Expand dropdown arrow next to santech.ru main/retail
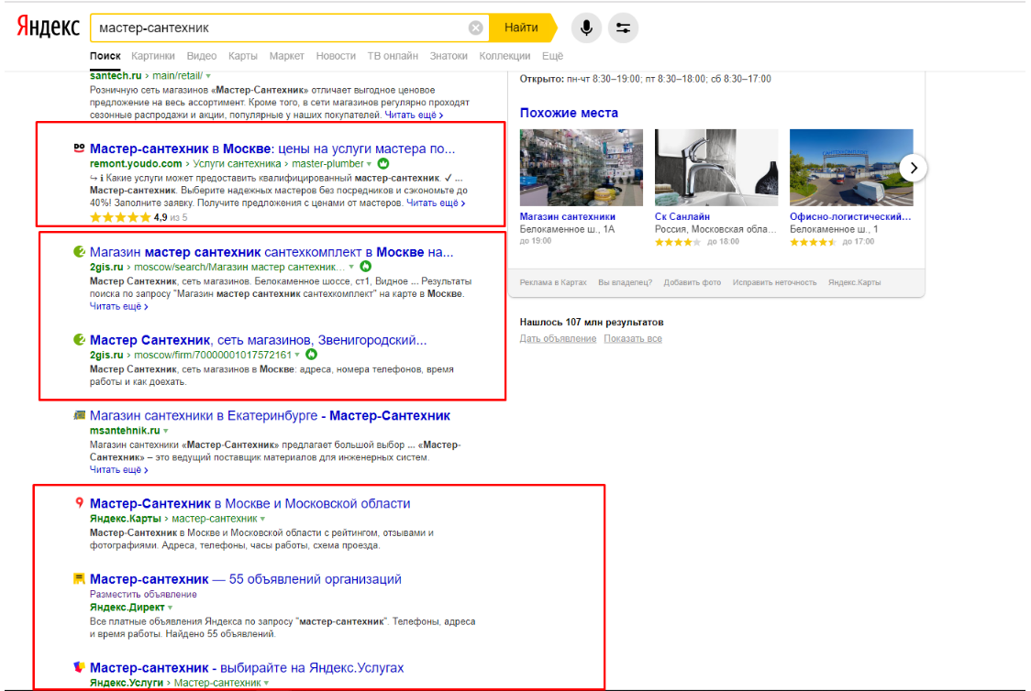The image size is (1031, 691). point(208,76)
